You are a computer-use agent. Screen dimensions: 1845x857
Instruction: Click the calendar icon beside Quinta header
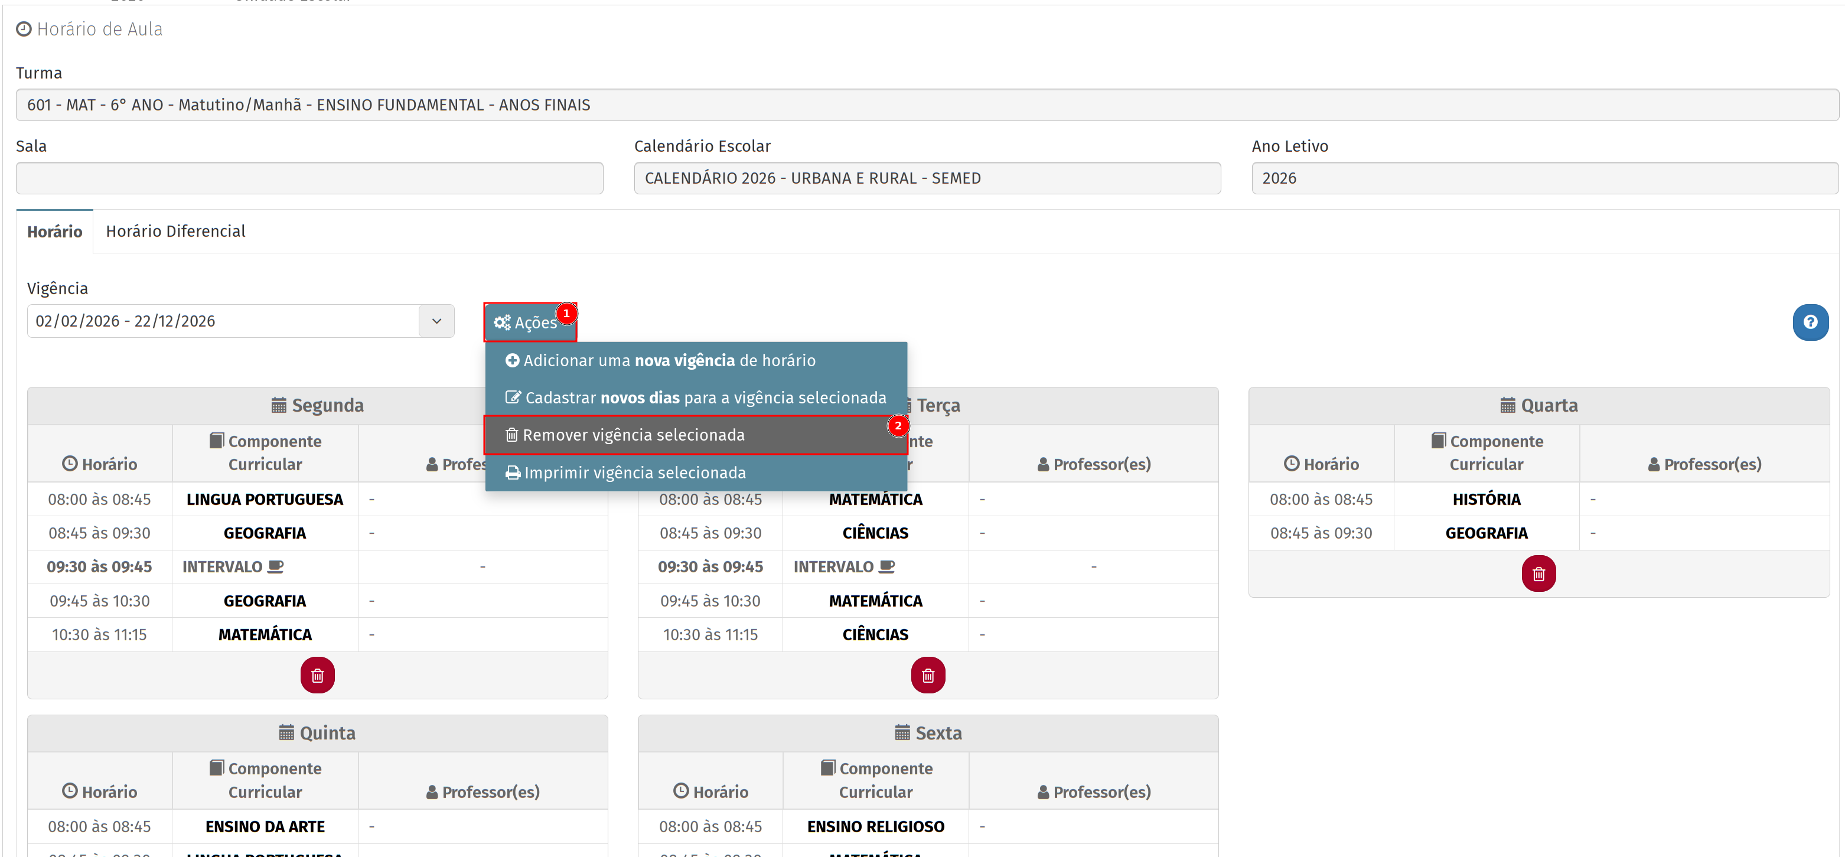point(286,732)
